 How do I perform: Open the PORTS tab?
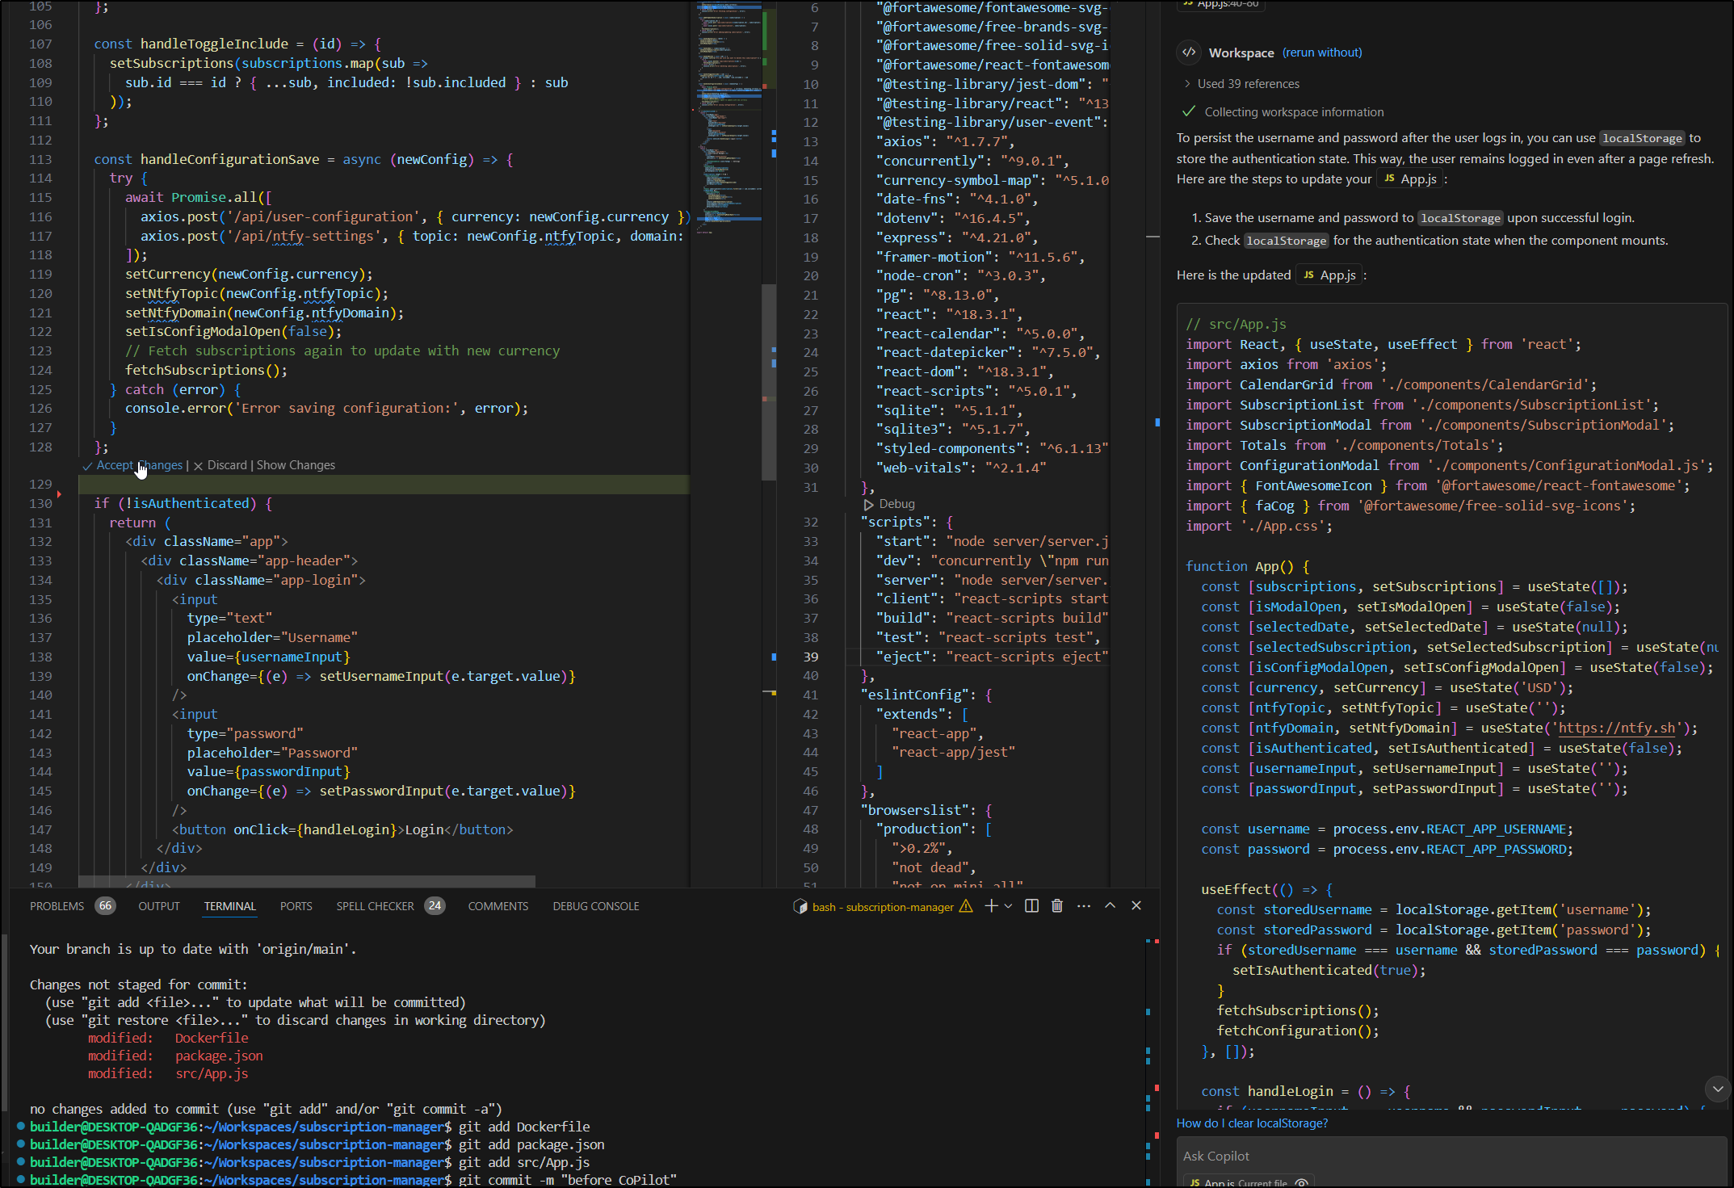(296, 906)
